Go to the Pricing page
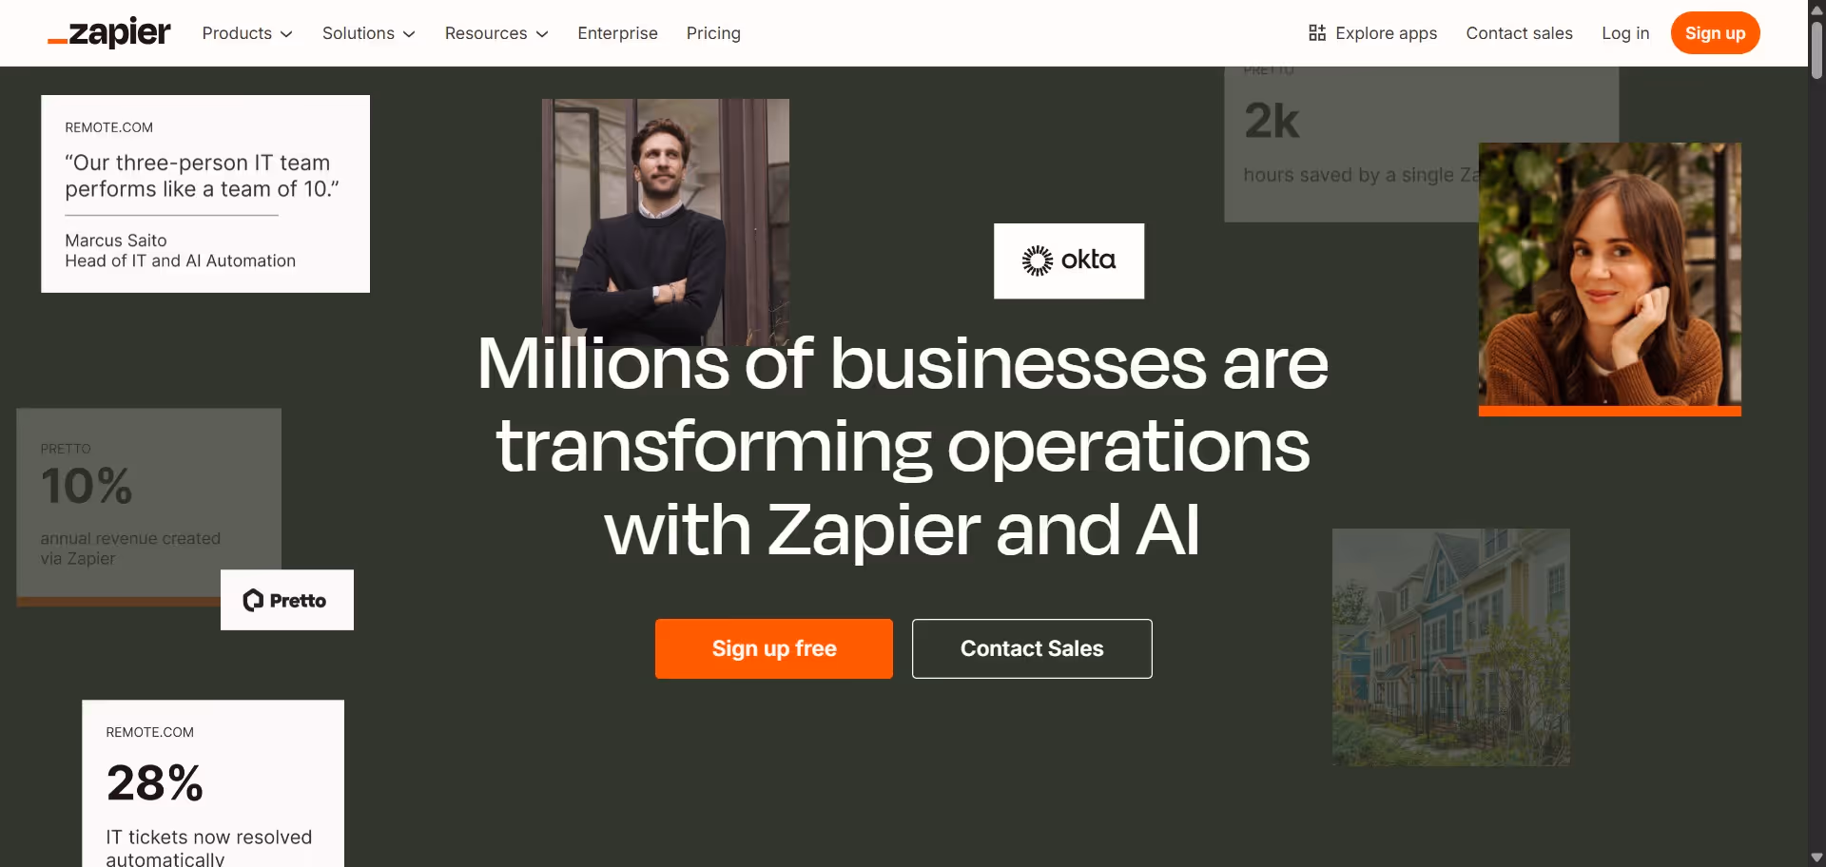 click(x=713, y=33)
